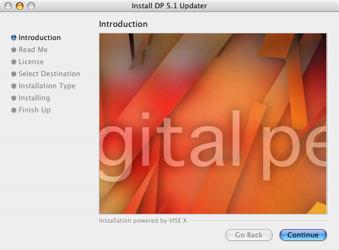Click the 'Installation powered by VISE X' text
339x250 pixels.
143,220
